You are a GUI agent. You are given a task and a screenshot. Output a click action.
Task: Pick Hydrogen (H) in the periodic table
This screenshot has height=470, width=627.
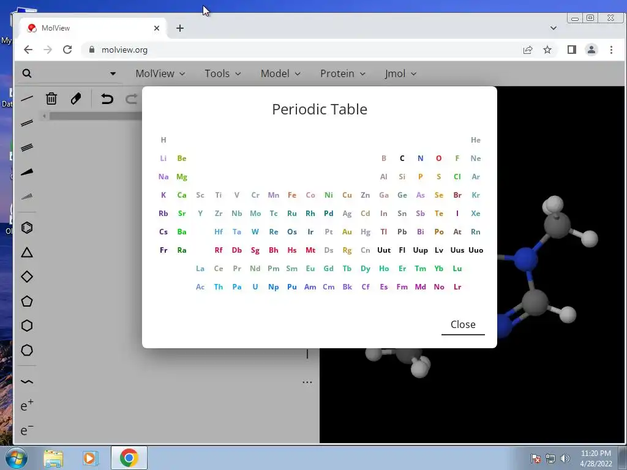[x=163, y=140]
